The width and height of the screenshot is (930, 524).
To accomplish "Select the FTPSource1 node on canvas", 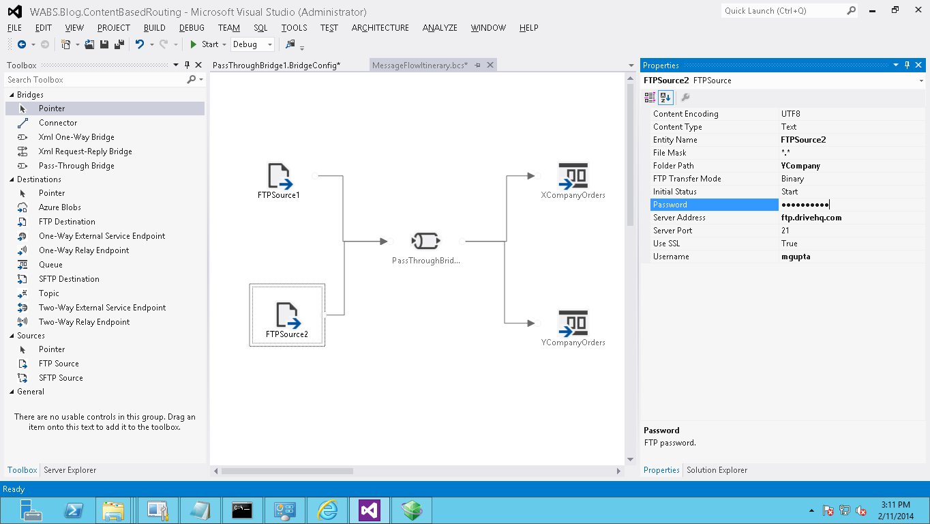I will point(279,181).
